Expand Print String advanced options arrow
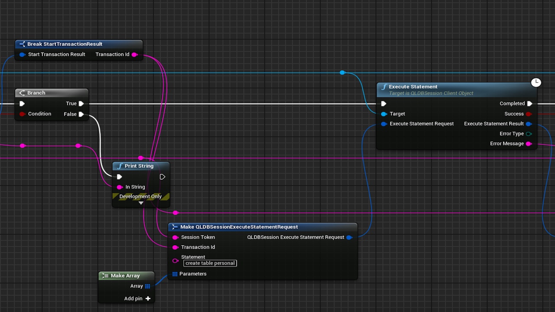The image size is (555, 312). pos(141,203)
